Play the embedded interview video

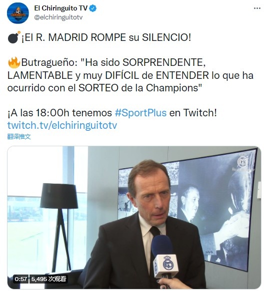[x=134, y=217]
